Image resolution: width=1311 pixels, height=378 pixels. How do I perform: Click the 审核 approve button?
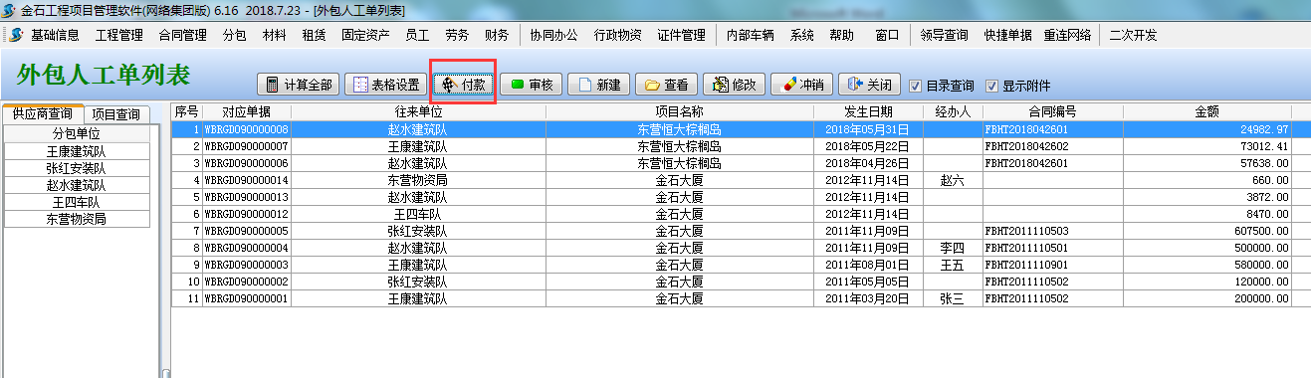532,85
